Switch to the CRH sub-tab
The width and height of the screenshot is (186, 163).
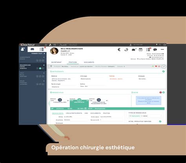(x=86, y=113)
